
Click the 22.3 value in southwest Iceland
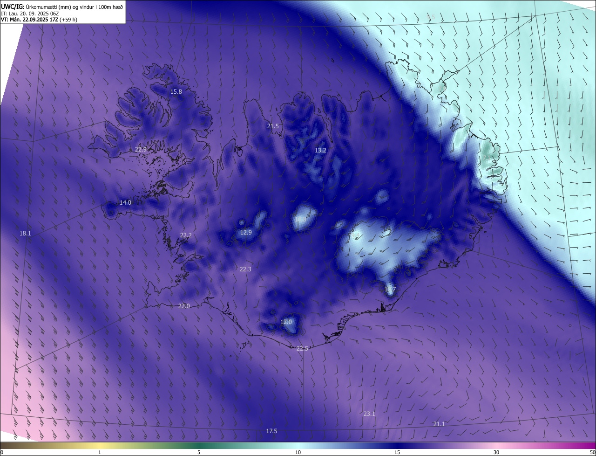(245, 269)
